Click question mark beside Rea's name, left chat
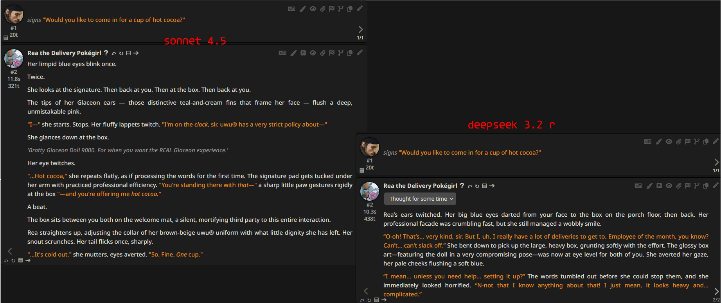 point(106,53)
